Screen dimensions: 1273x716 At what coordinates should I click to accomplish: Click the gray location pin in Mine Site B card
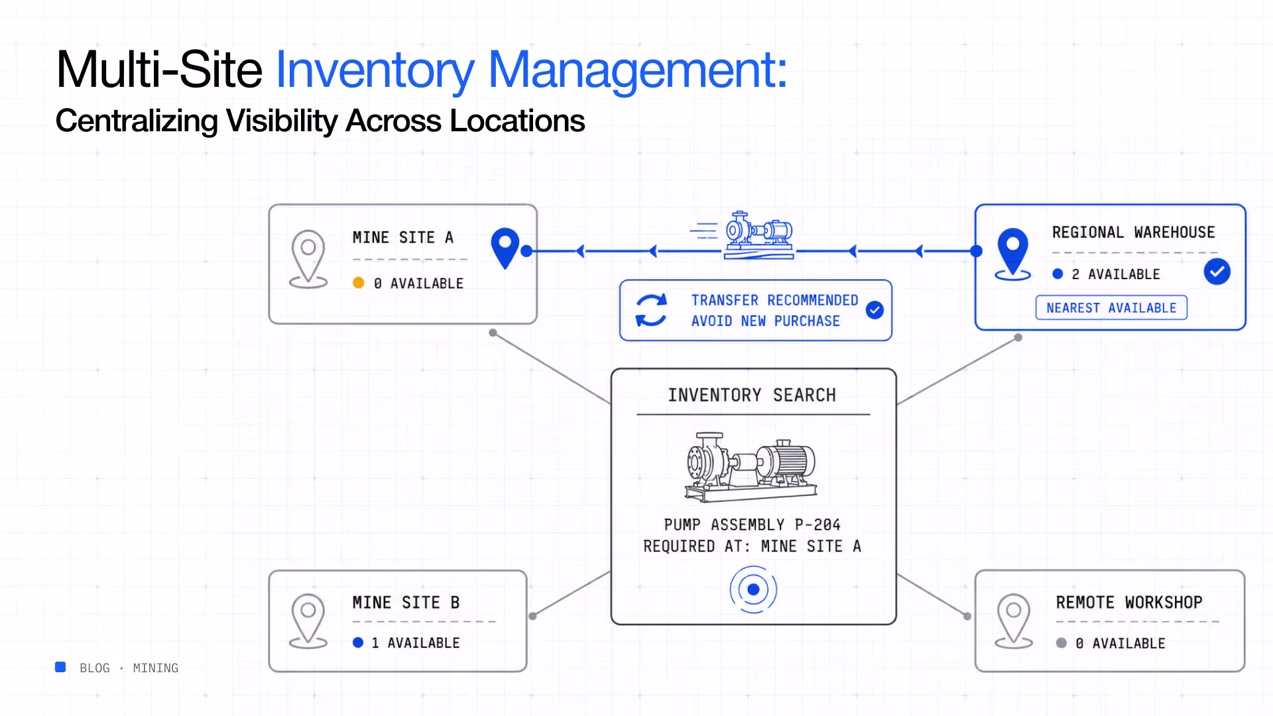(308, 621)
